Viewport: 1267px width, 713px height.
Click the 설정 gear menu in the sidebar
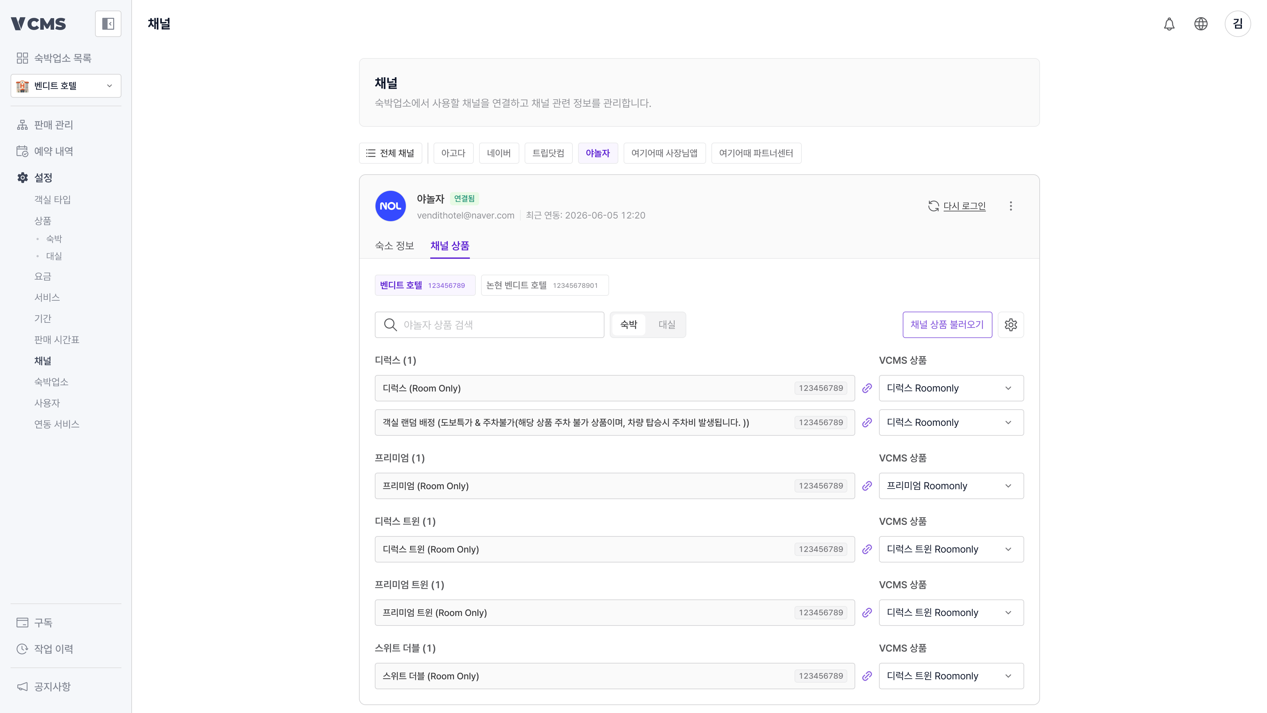point(34,178)
